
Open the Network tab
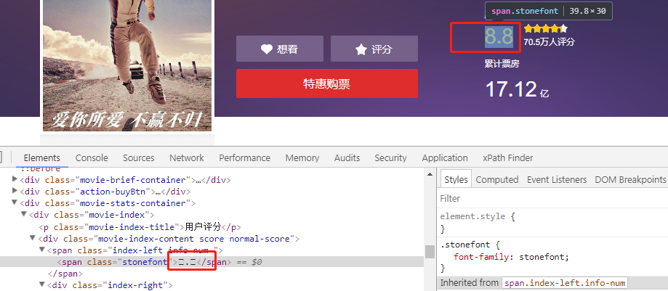(187, 158)
